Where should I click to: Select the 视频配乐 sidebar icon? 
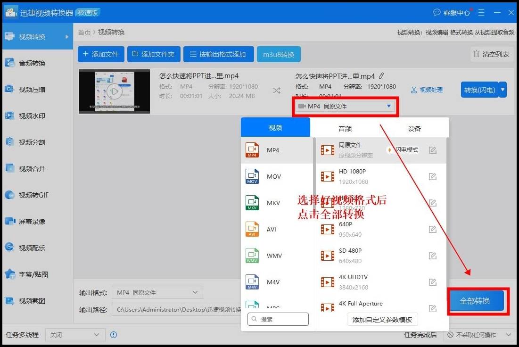[x=9, y=248]
